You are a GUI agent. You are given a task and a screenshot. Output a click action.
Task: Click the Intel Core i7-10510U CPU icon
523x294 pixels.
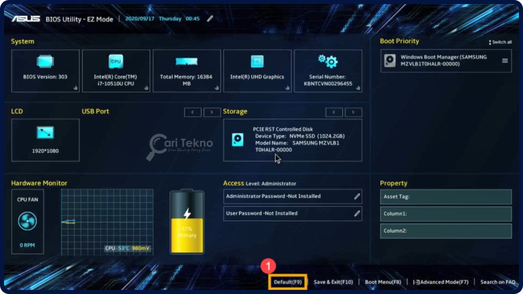(x=116, y=61)
